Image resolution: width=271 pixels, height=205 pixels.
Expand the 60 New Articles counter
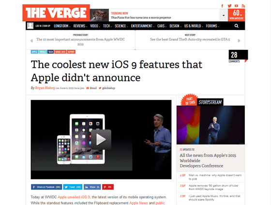coord(237,15)
